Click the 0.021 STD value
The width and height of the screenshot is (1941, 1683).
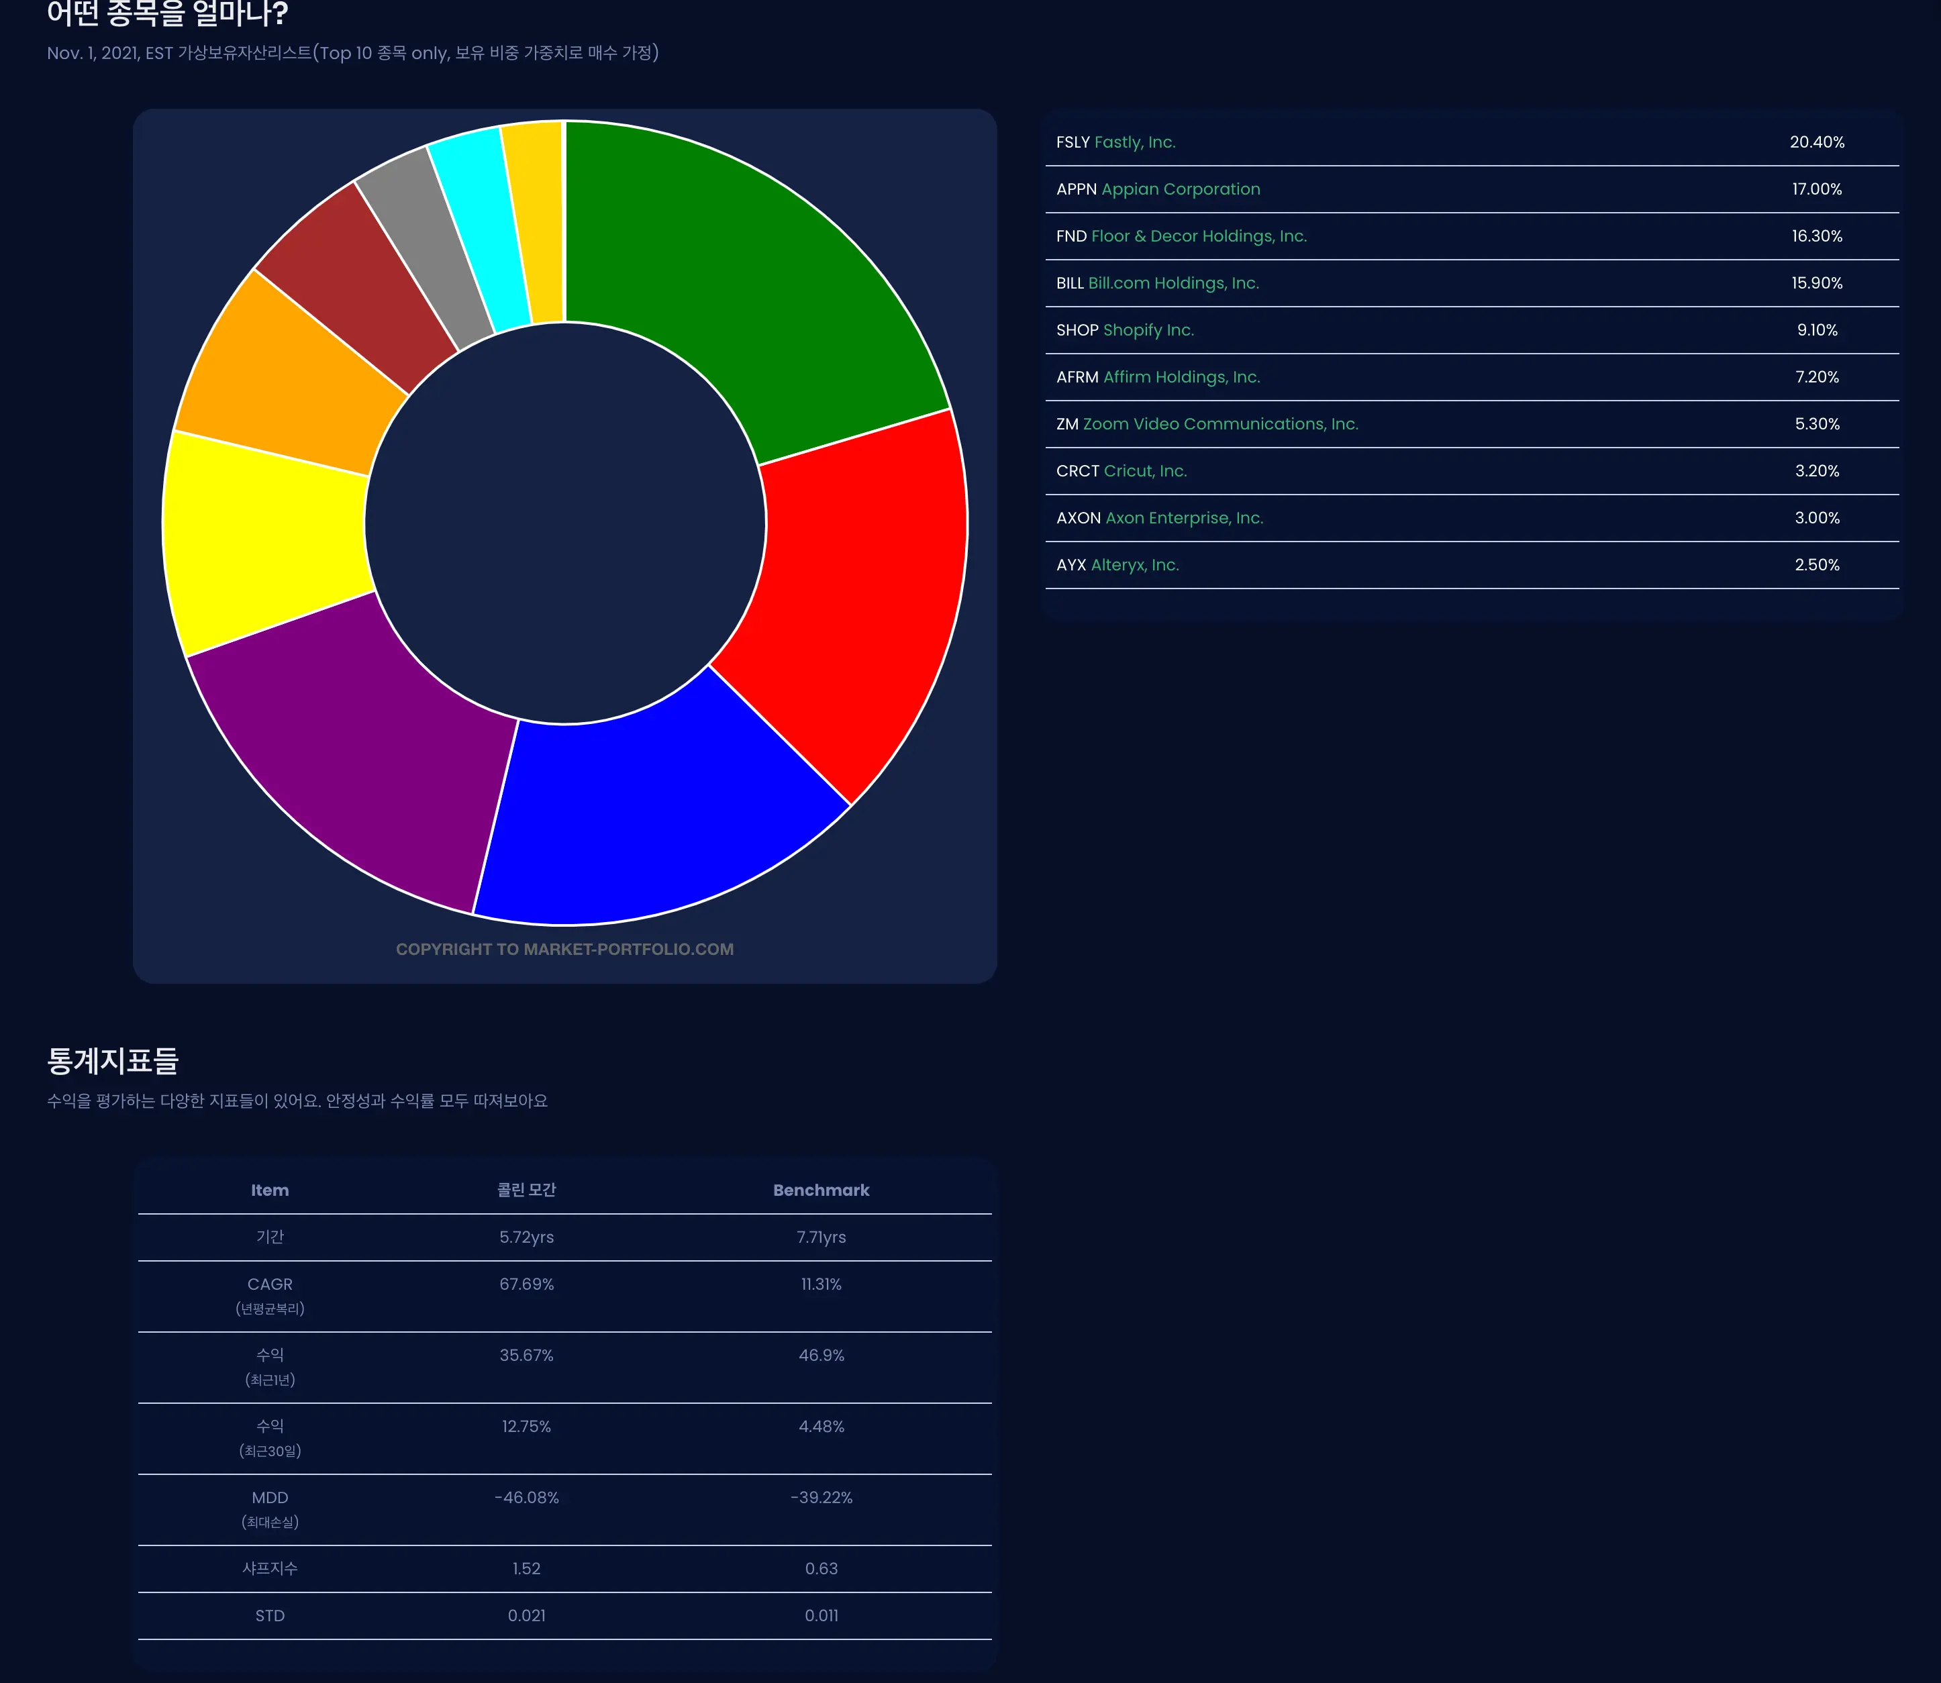click(526, 1615)
